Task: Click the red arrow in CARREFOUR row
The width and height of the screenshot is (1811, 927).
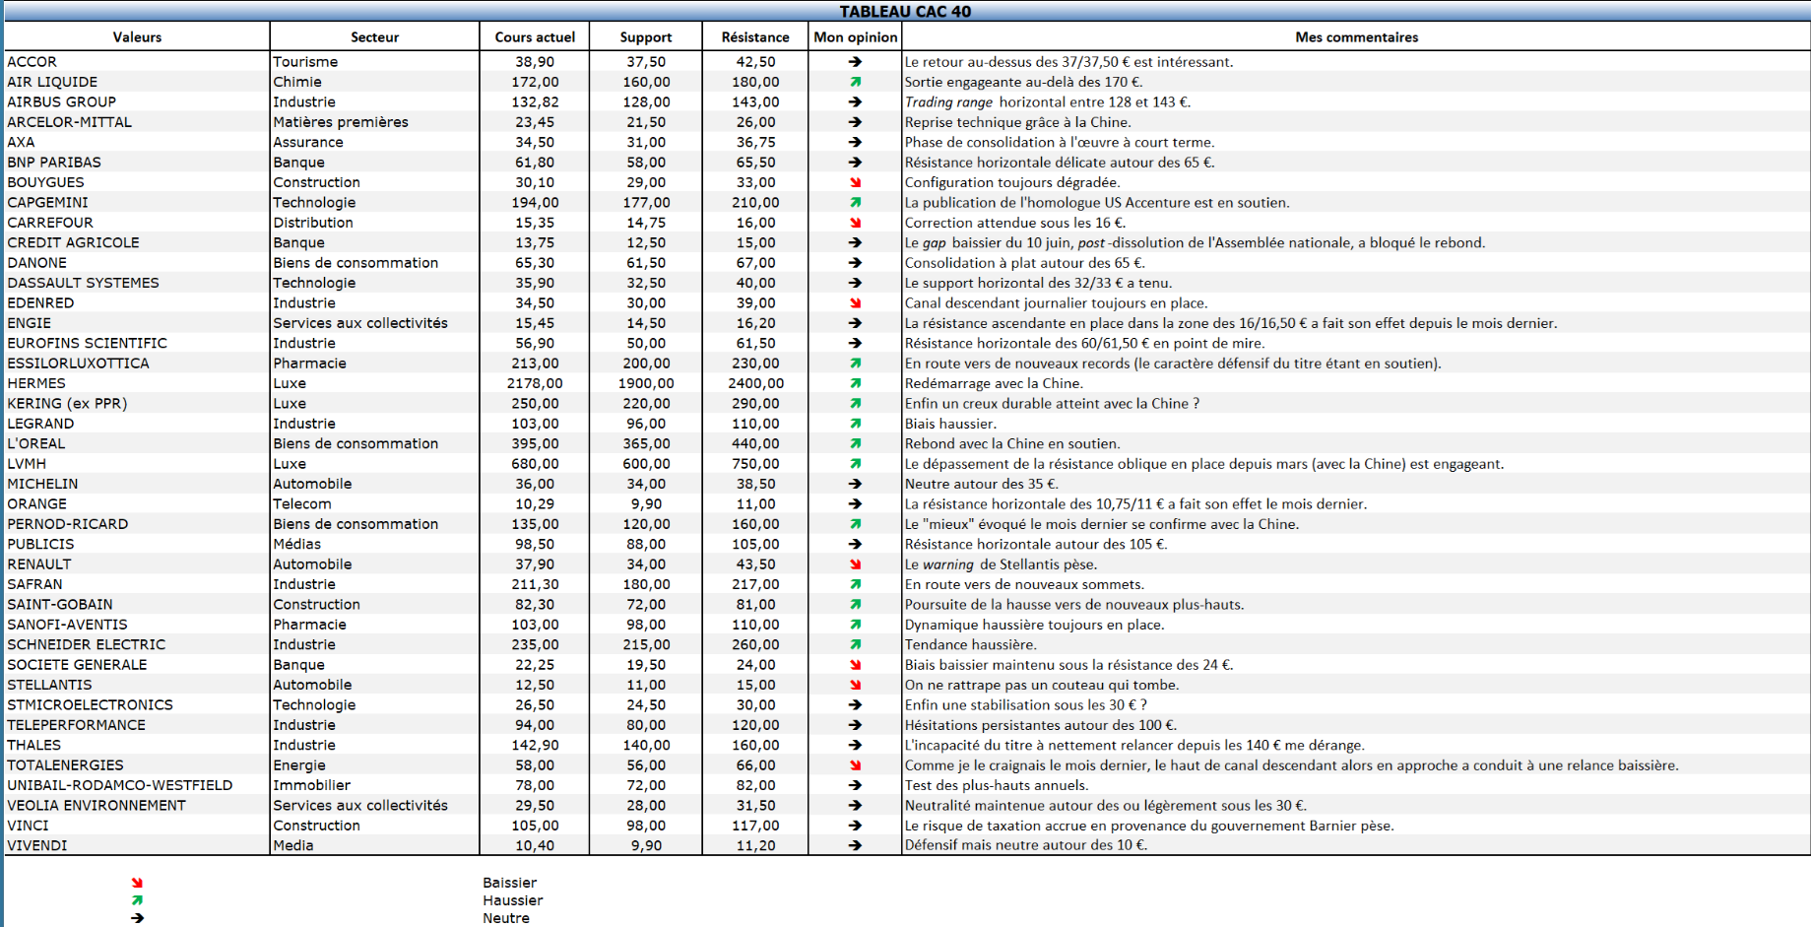Action: pos(855,223)
